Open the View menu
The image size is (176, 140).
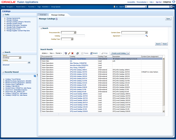pos(52,53)
